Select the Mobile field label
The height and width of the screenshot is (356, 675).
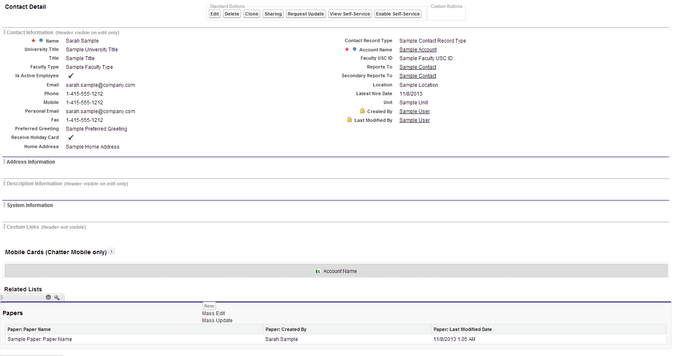click(x=51, y=102)
